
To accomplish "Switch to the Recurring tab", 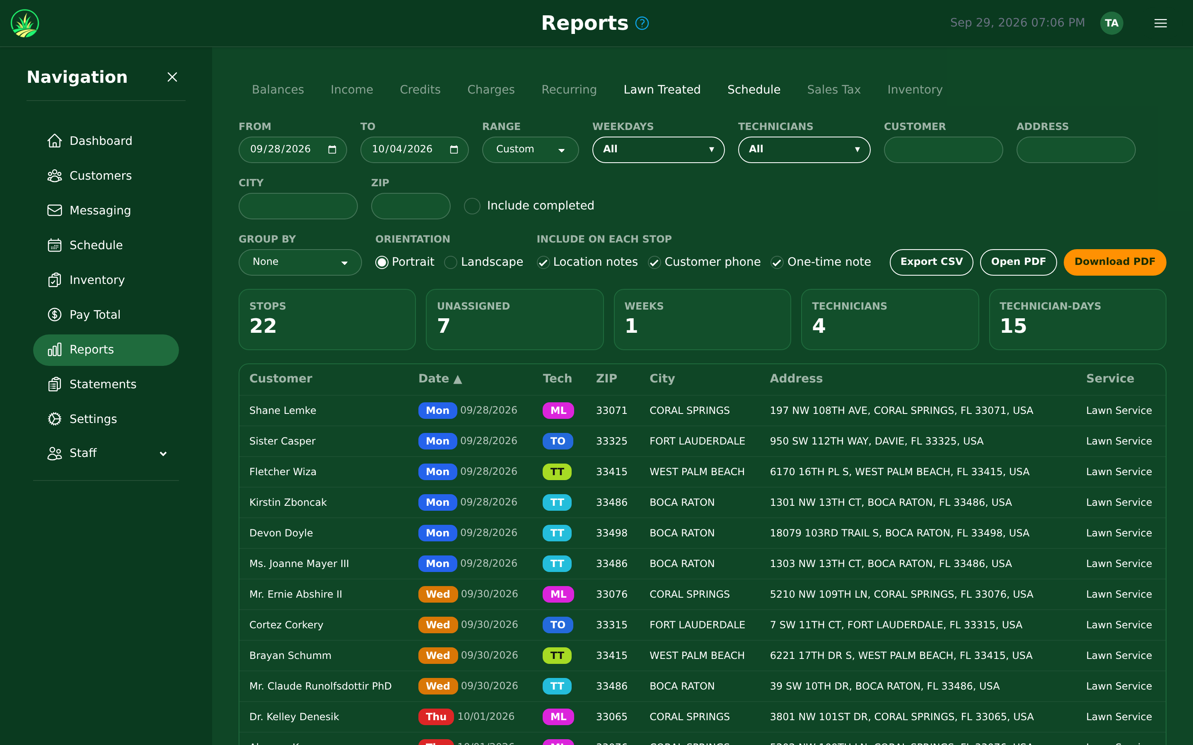I will tap(569, 90).
